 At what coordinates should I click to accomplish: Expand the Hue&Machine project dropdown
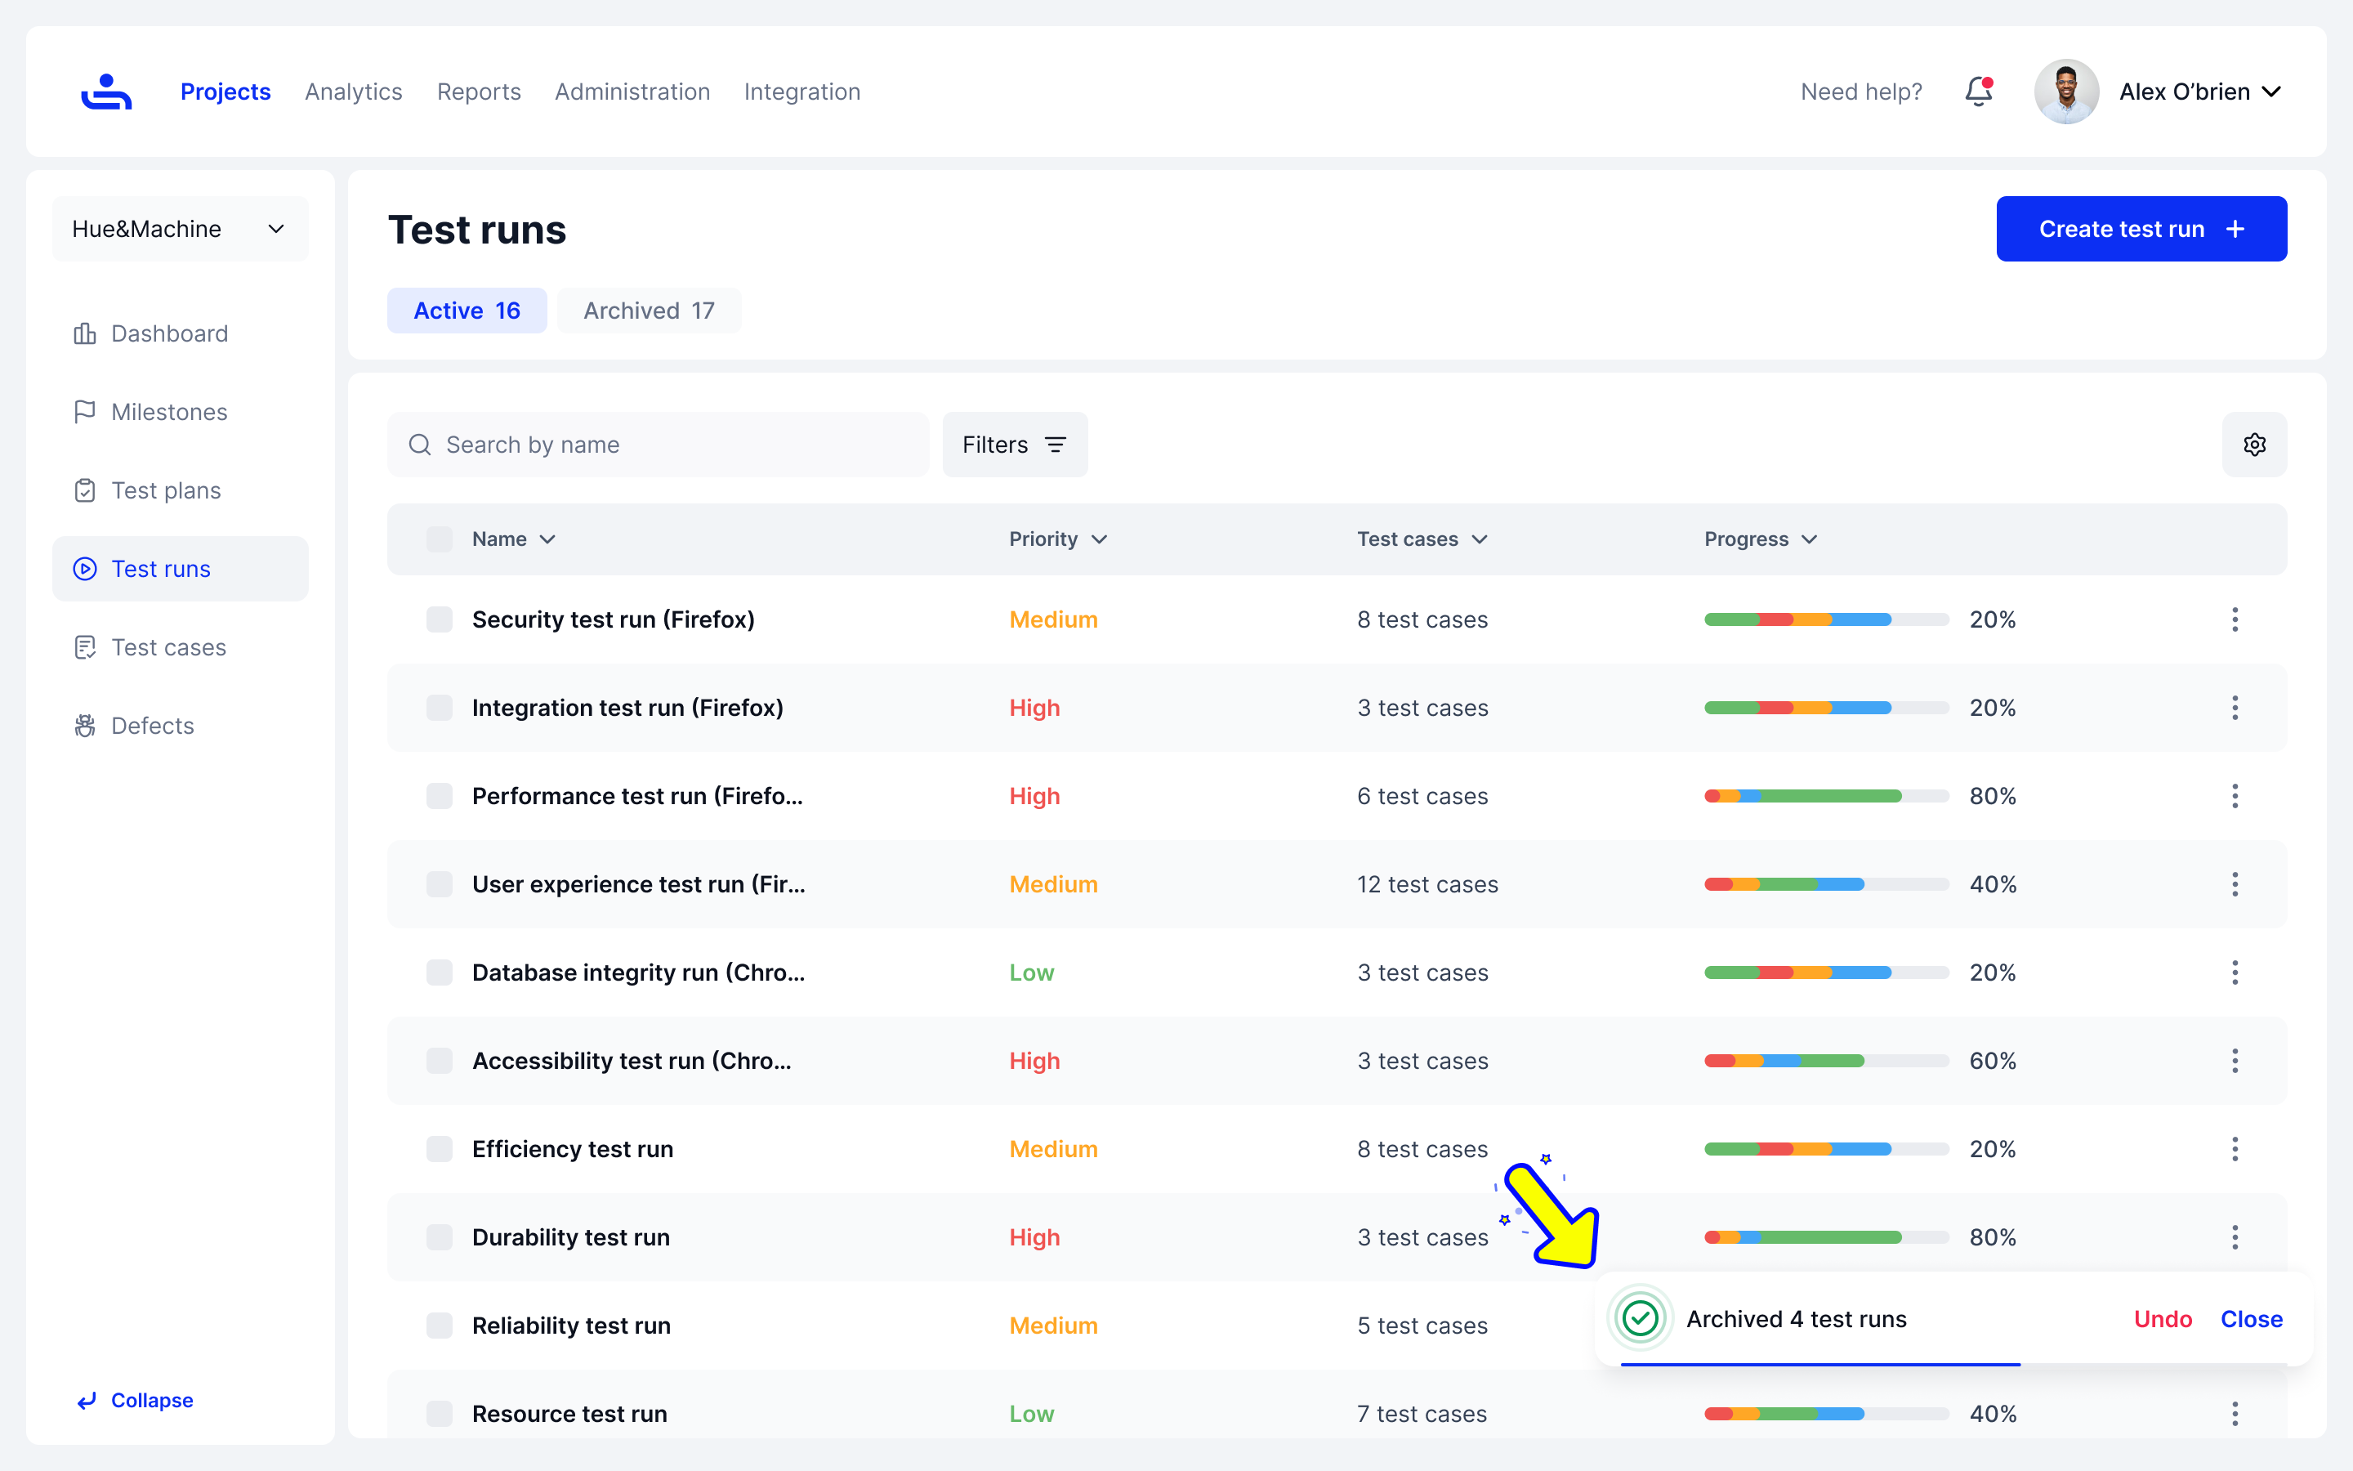click(180, 229)
